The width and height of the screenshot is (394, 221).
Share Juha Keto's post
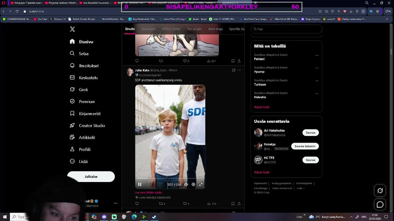(x=239, y=204)
